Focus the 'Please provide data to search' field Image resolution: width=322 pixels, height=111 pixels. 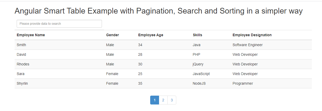coord(59,24)
